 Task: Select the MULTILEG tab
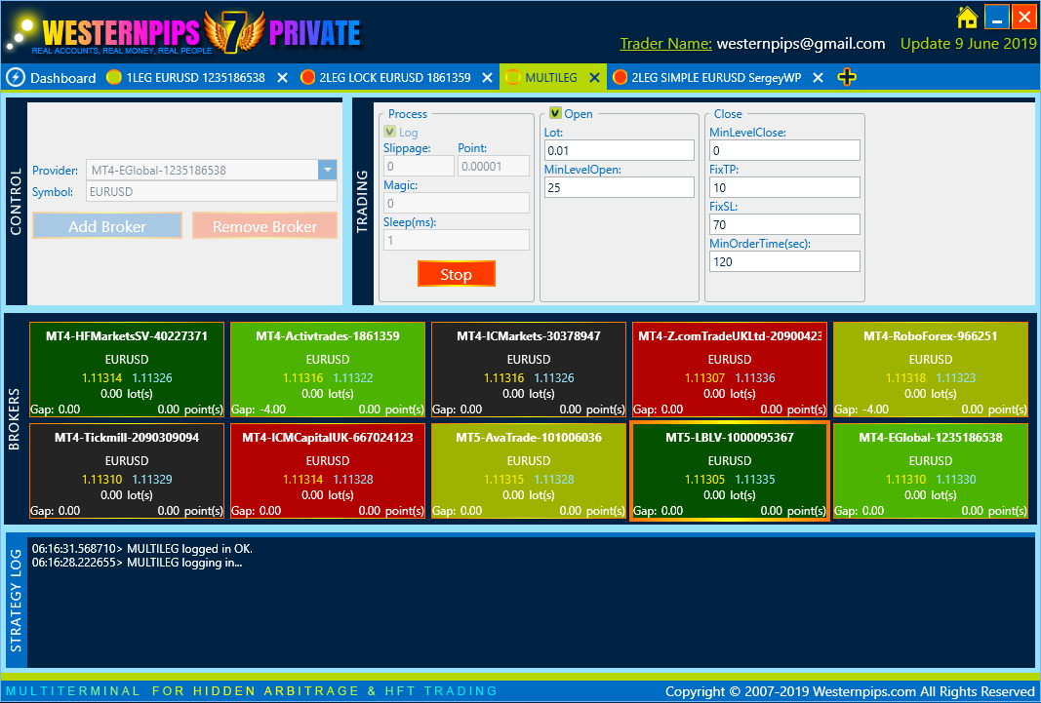click(551, 78)
